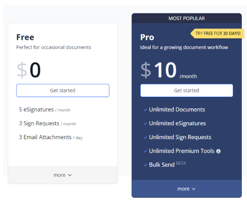The width and height of the screenshot is (247, 202).
Task: Click the checkmark beside Unlimited eSignatures
Action: pos(145,124)
